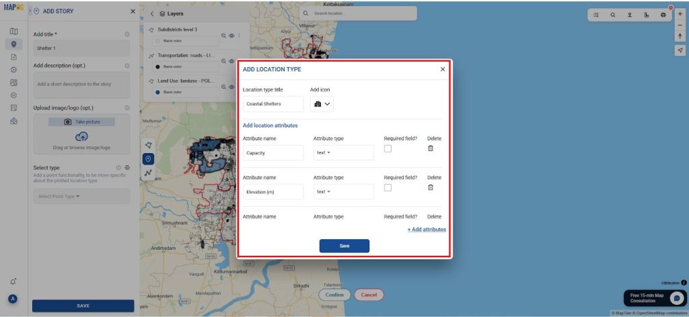Click the Save button in dialog
This screenshot has width=689, height=317.
pyautogui.click(x=344, y=246)
